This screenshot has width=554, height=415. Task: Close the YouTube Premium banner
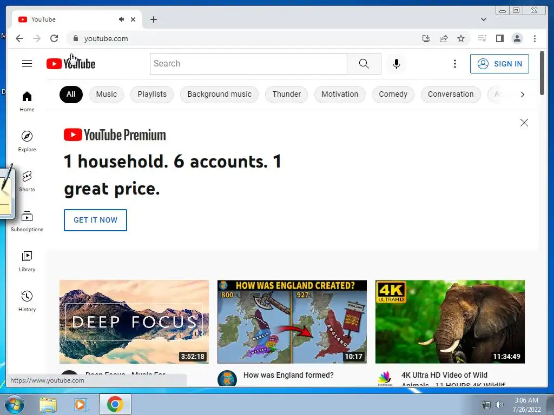pyautogui.click(x=524, y=123)
